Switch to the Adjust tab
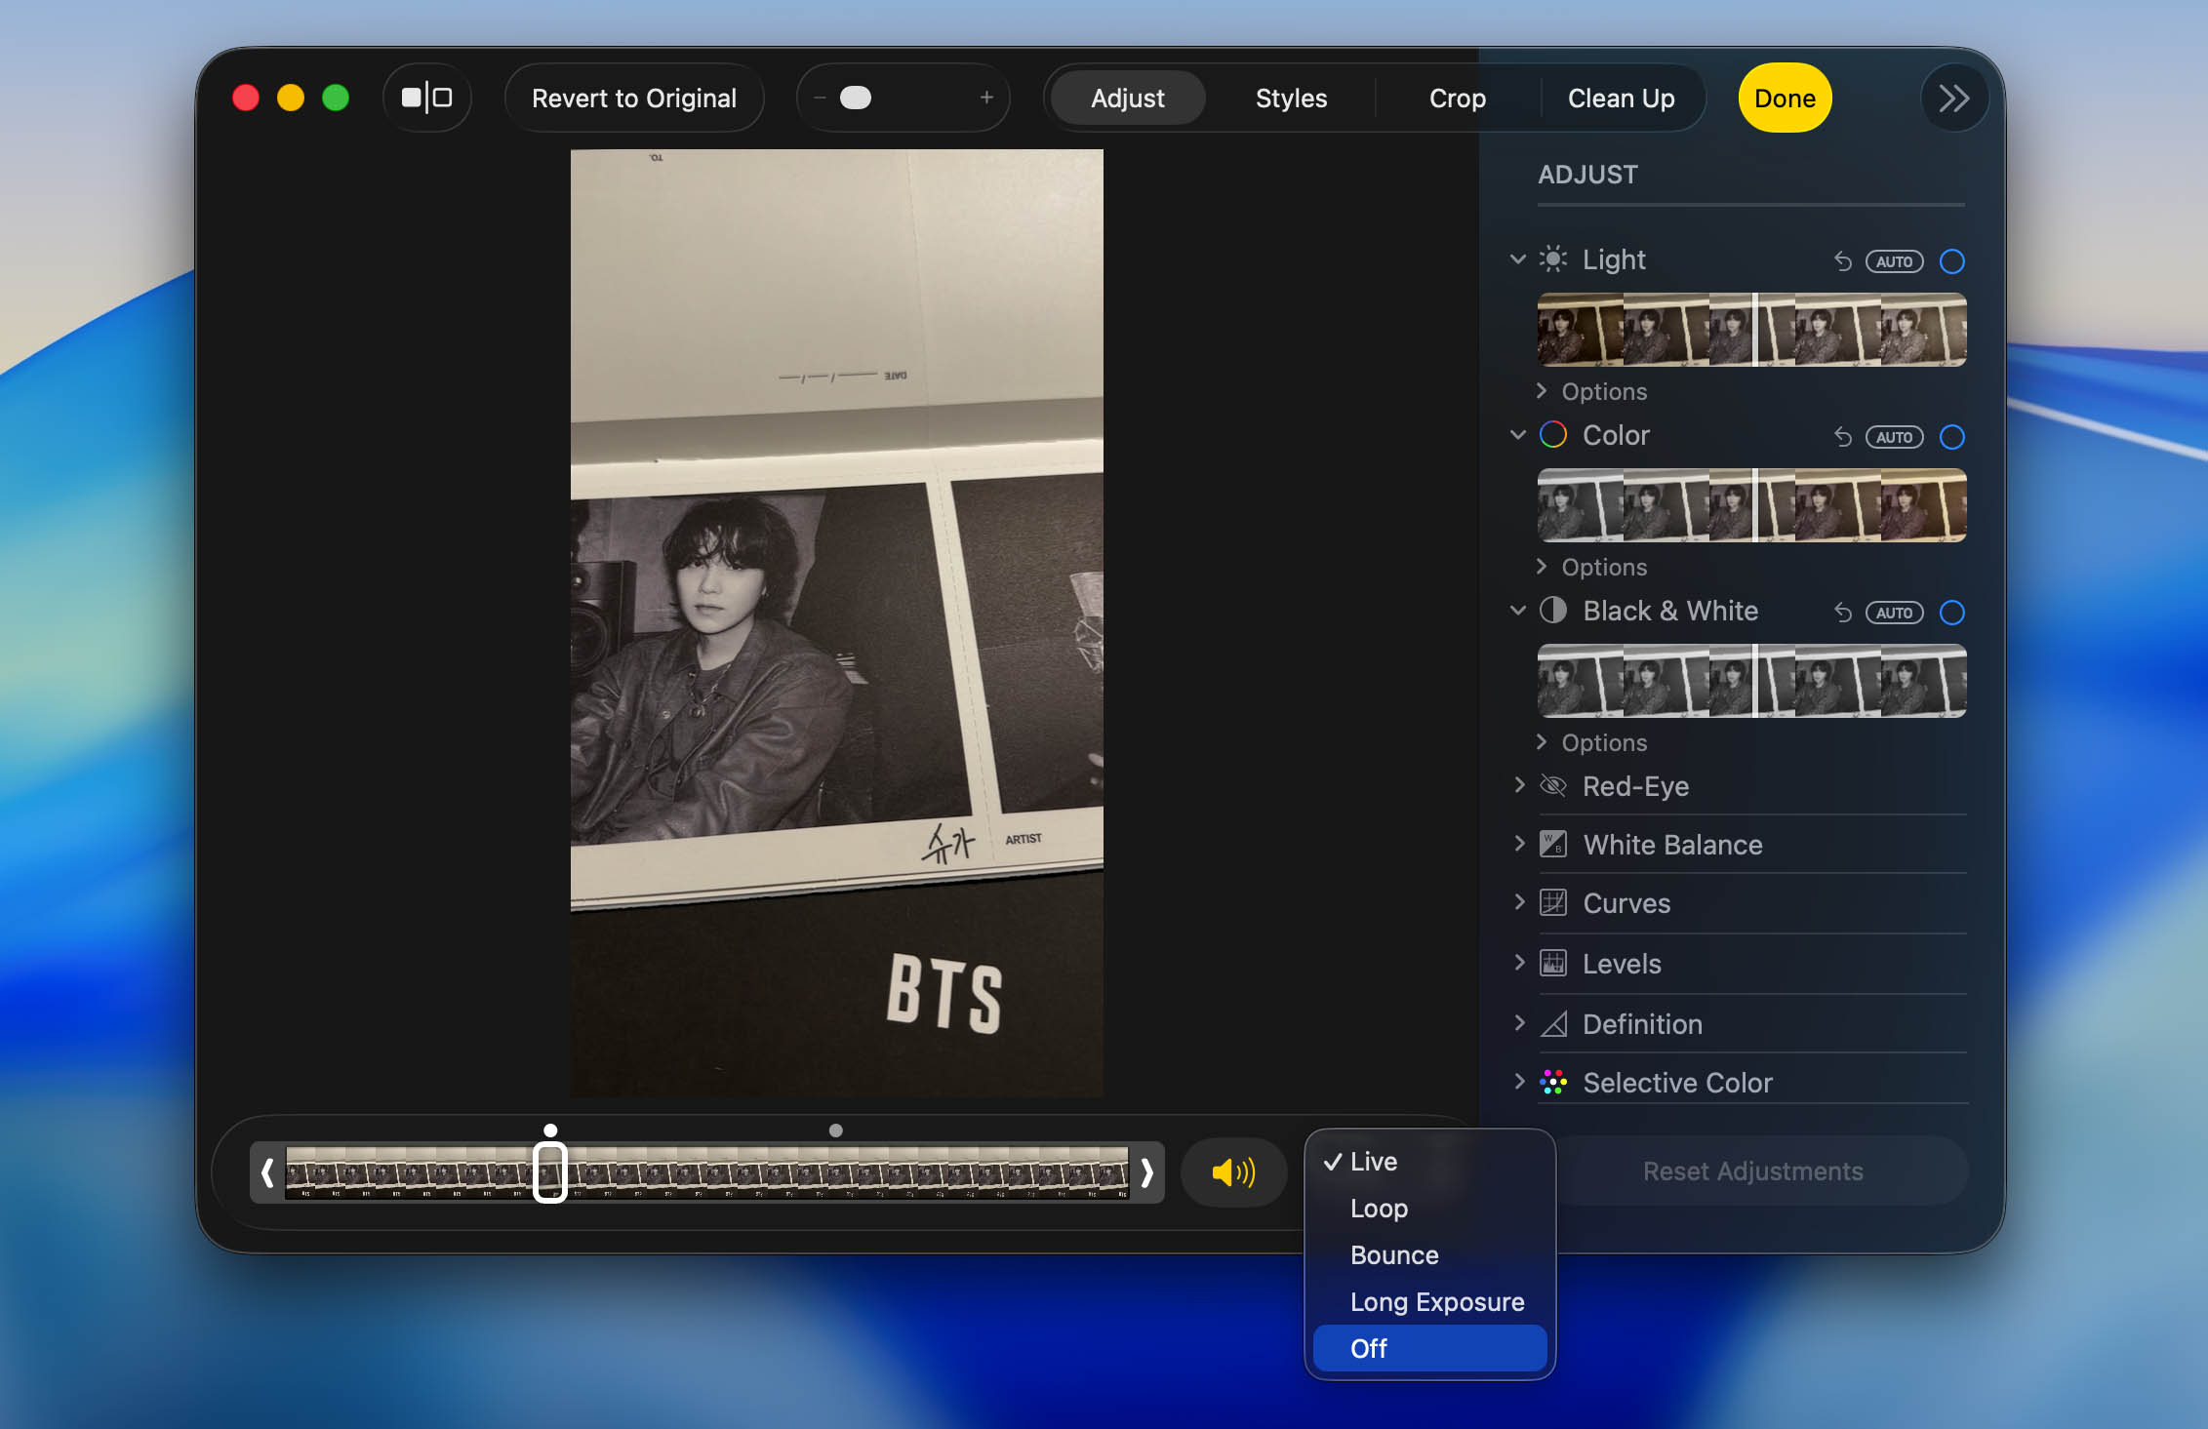The width and height of the screenshot is (2208, 1429). point(1128,98)
